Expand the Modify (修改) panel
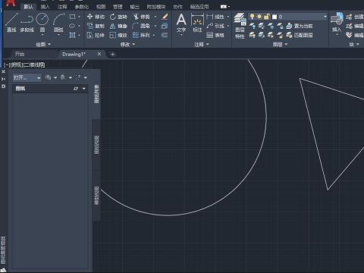The height and width of the screenshot is (273, 364). click(x=127, y=45)
